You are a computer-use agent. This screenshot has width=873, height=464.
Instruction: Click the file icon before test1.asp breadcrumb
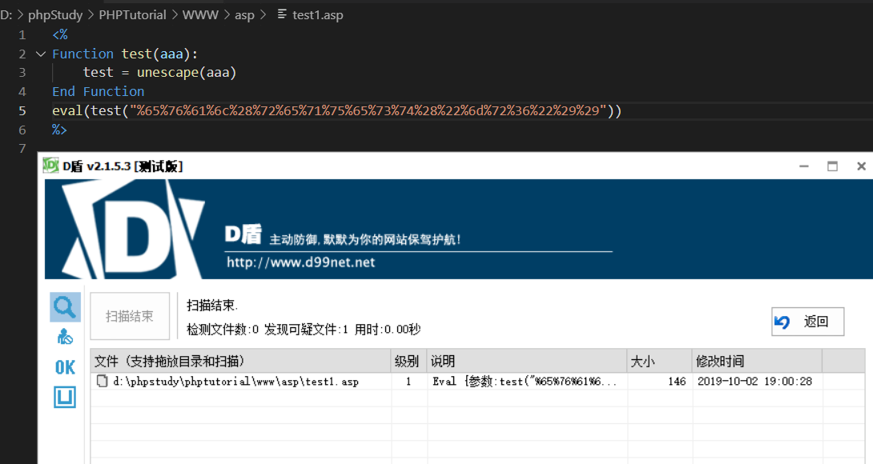tap(282, 14)
